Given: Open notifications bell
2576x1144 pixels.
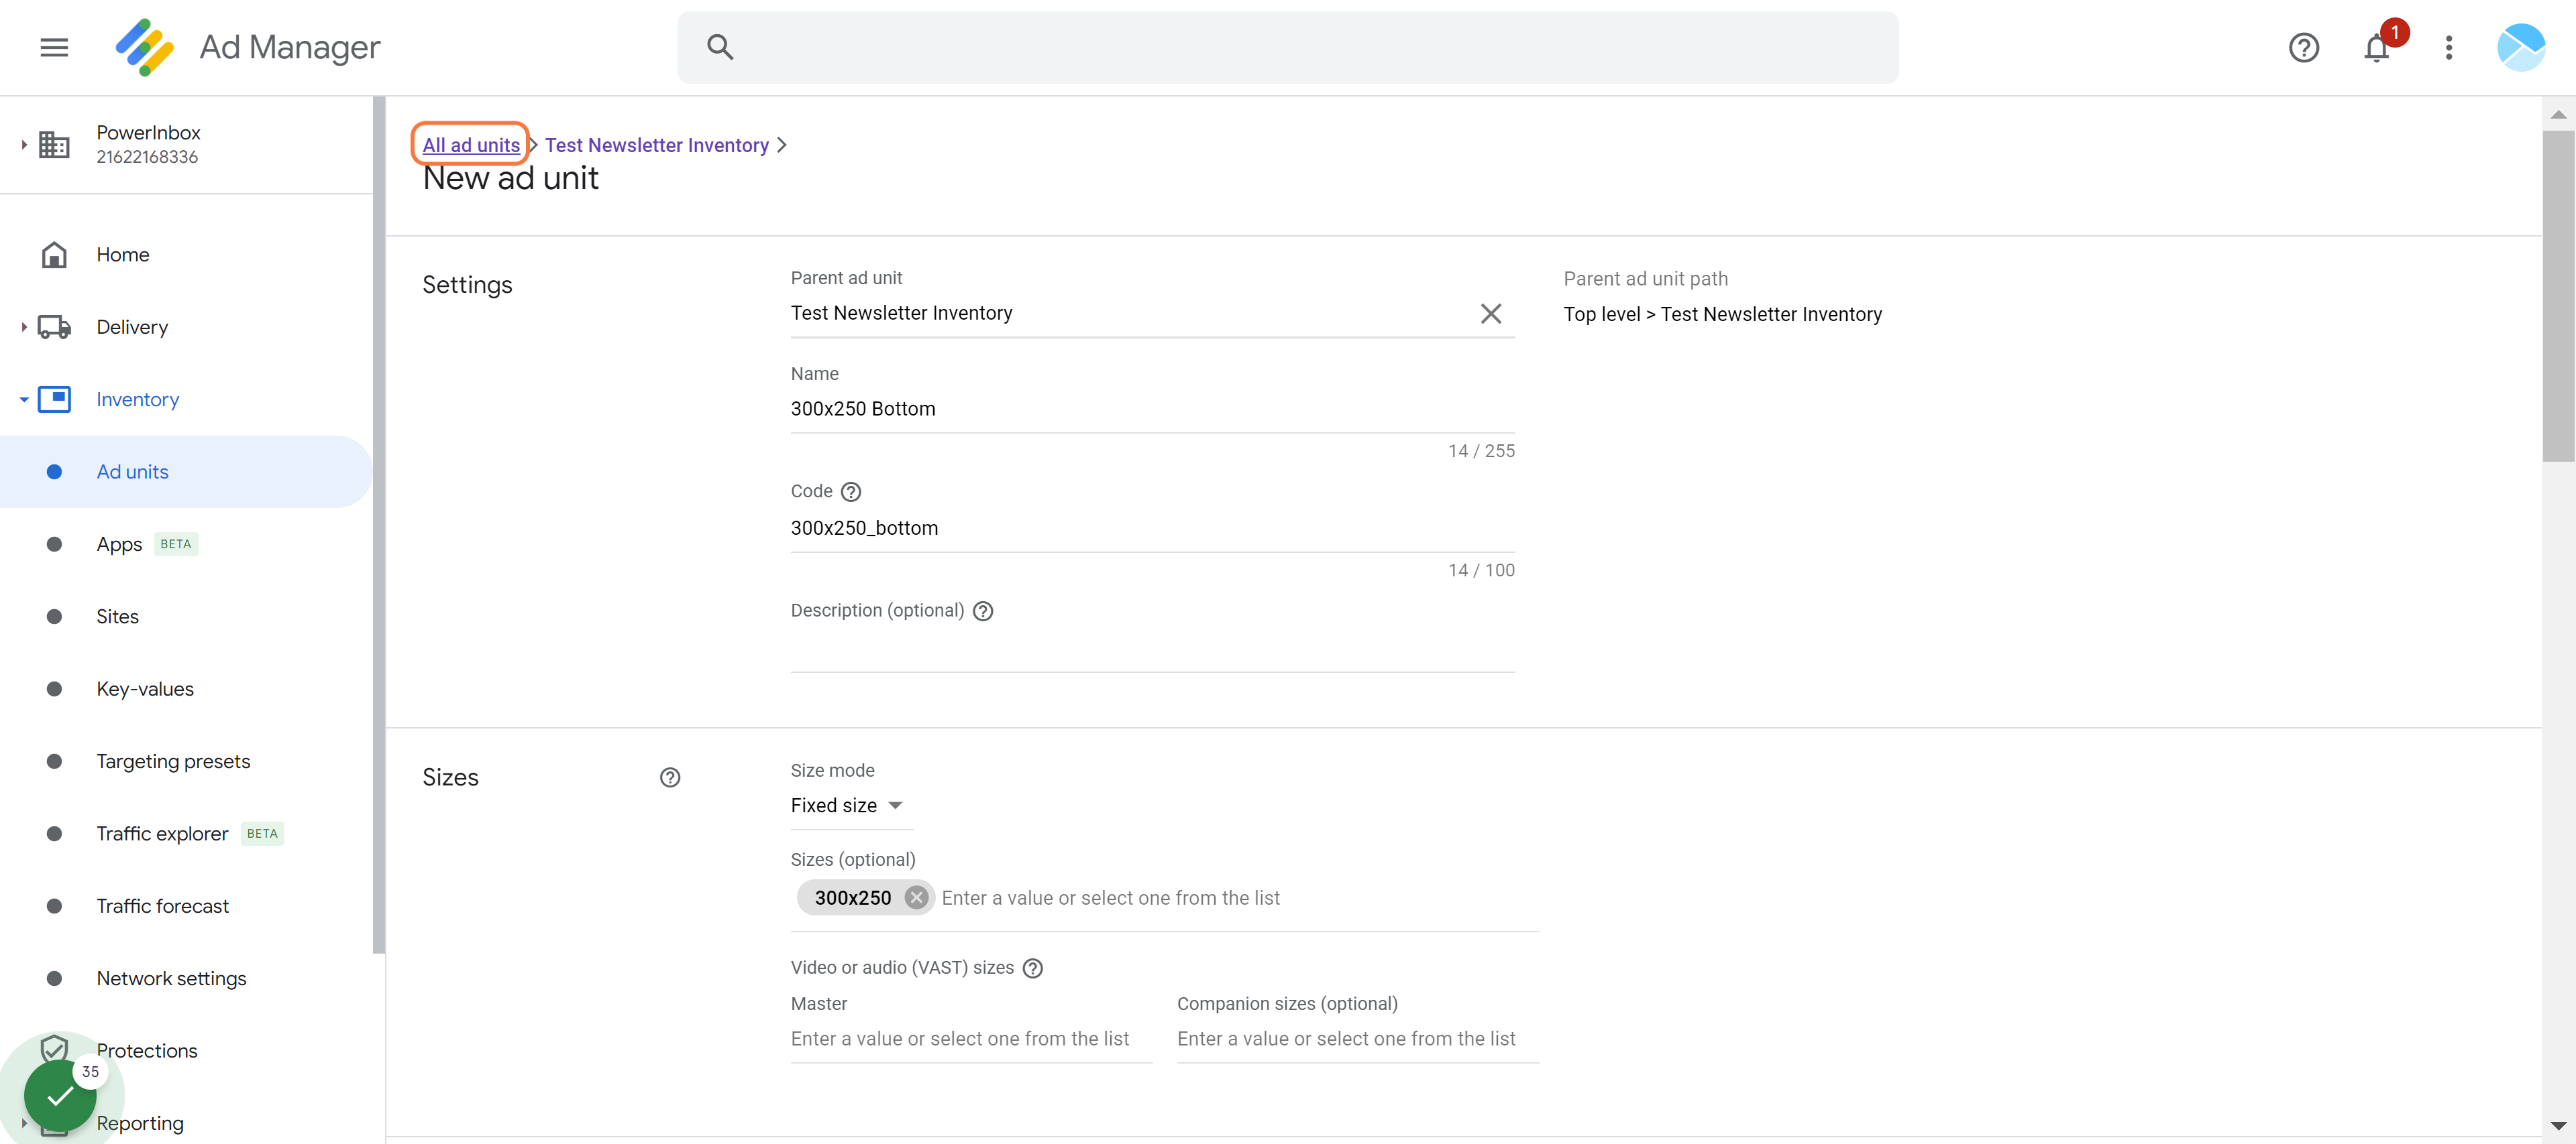Looking at the screenshot, I should (x=2376, y=47).
